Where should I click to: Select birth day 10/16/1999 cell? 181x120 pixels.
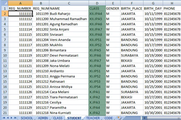point(153,40)
